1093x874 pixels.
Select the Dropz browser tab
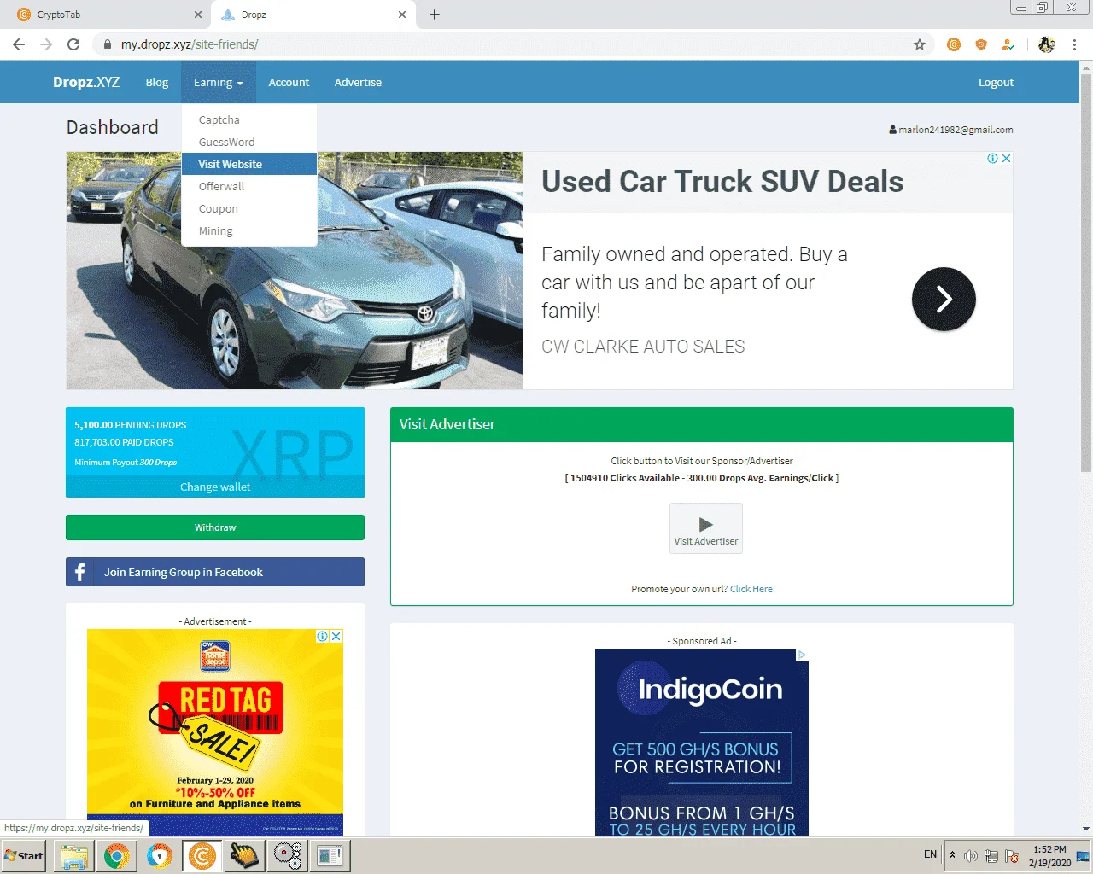click(x=313, y=15)
